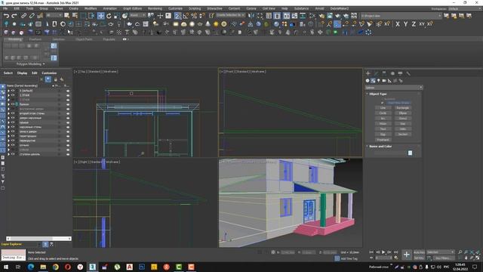Image resolution: width=483 pixels, height=272 pixels.
Task: Open the Splines category dropdown
Action: coord(393,88)
